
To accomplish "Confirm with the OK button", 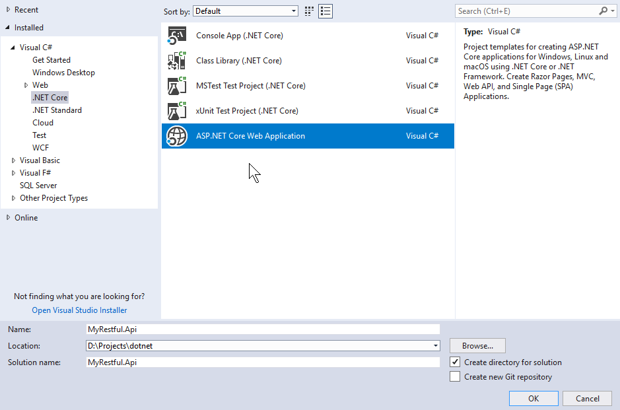I will [534, 398].
